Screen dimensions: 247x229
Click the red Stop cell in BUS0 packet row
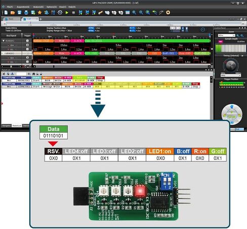[x=100, y=78]
